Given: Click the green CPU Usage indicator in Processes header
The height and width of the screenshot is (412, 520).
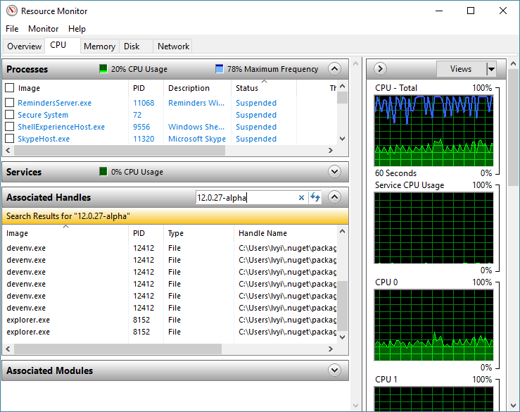Looking at the screenshot, I should click(x=103, y=69).
